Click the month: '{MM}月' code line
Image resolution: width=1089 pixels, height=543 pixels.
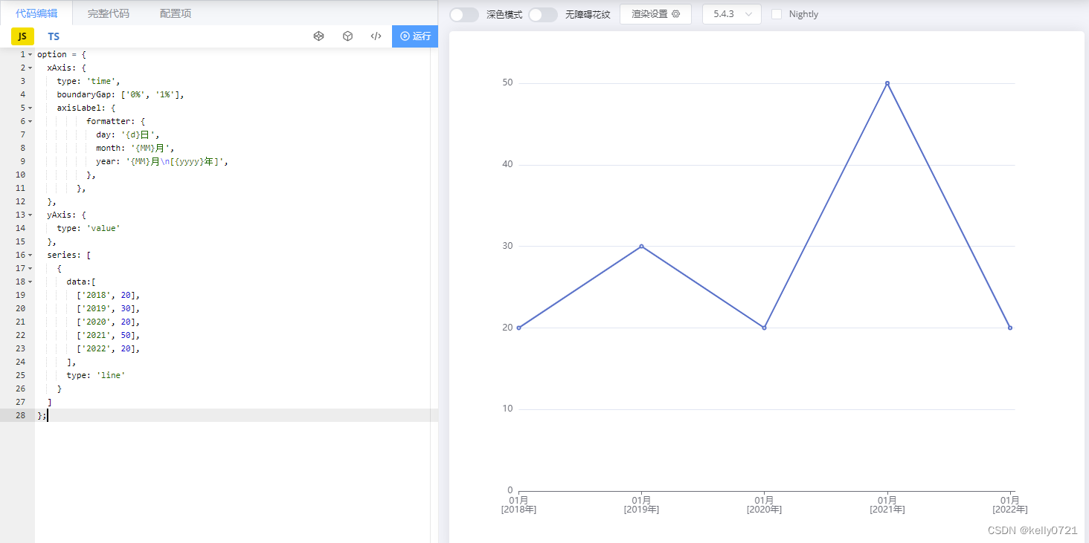135,148
